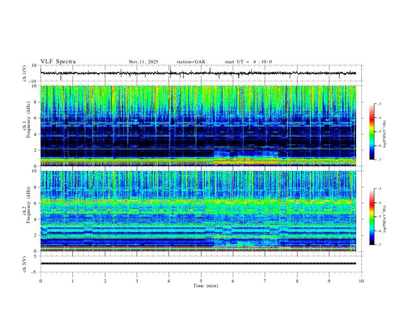Click the 'Time (min)' axis label
The height and width of the screenshot is (315, 407).
pyautogui.click(x=206, y=286)
